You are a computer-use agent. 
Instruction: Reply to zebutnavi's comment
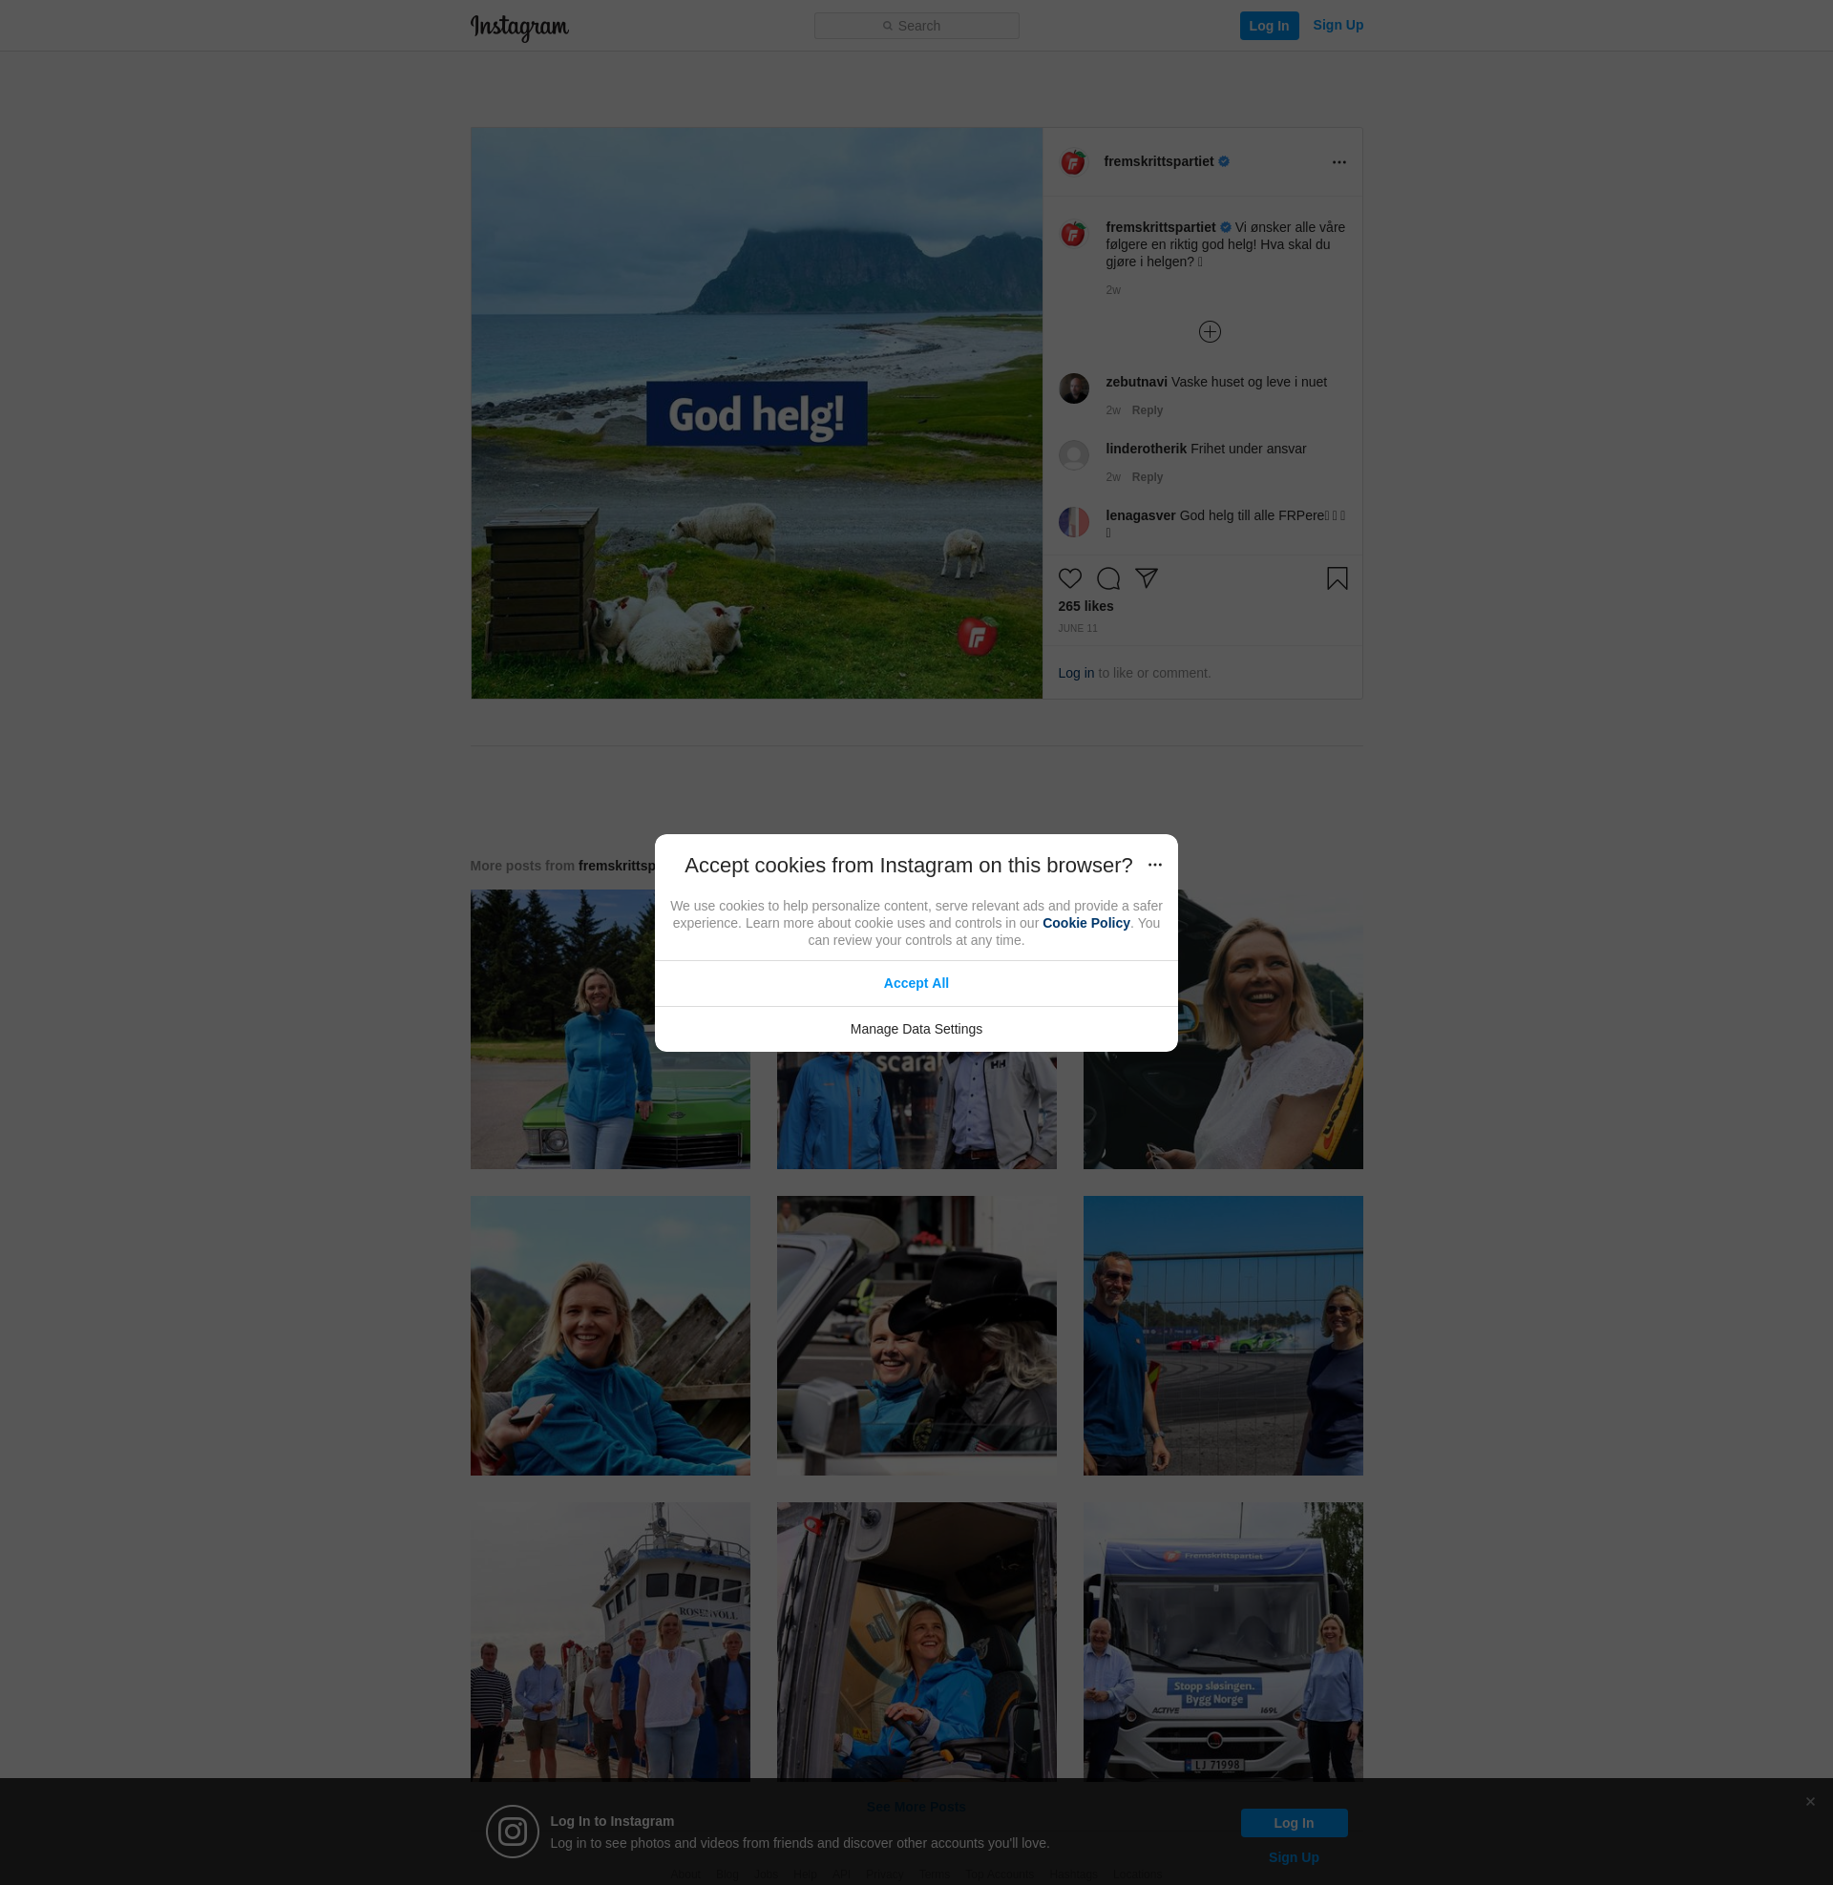(x=1146, y=409)
